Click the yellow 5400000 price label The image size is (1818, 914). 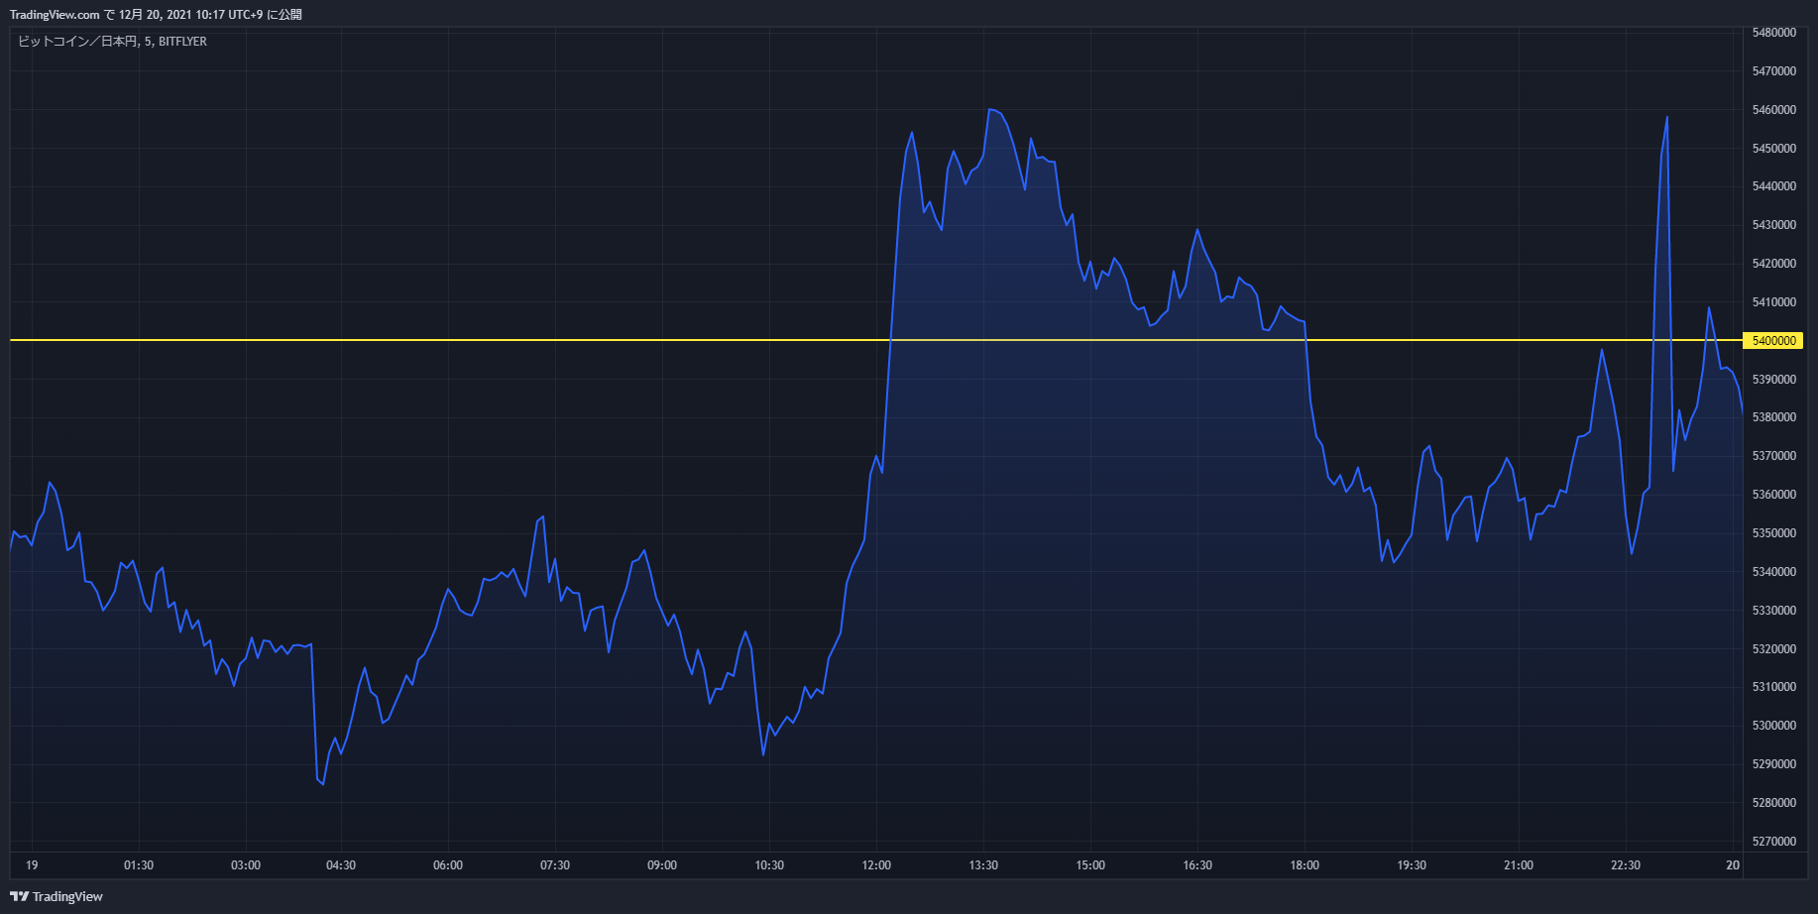coord(1773,340)
